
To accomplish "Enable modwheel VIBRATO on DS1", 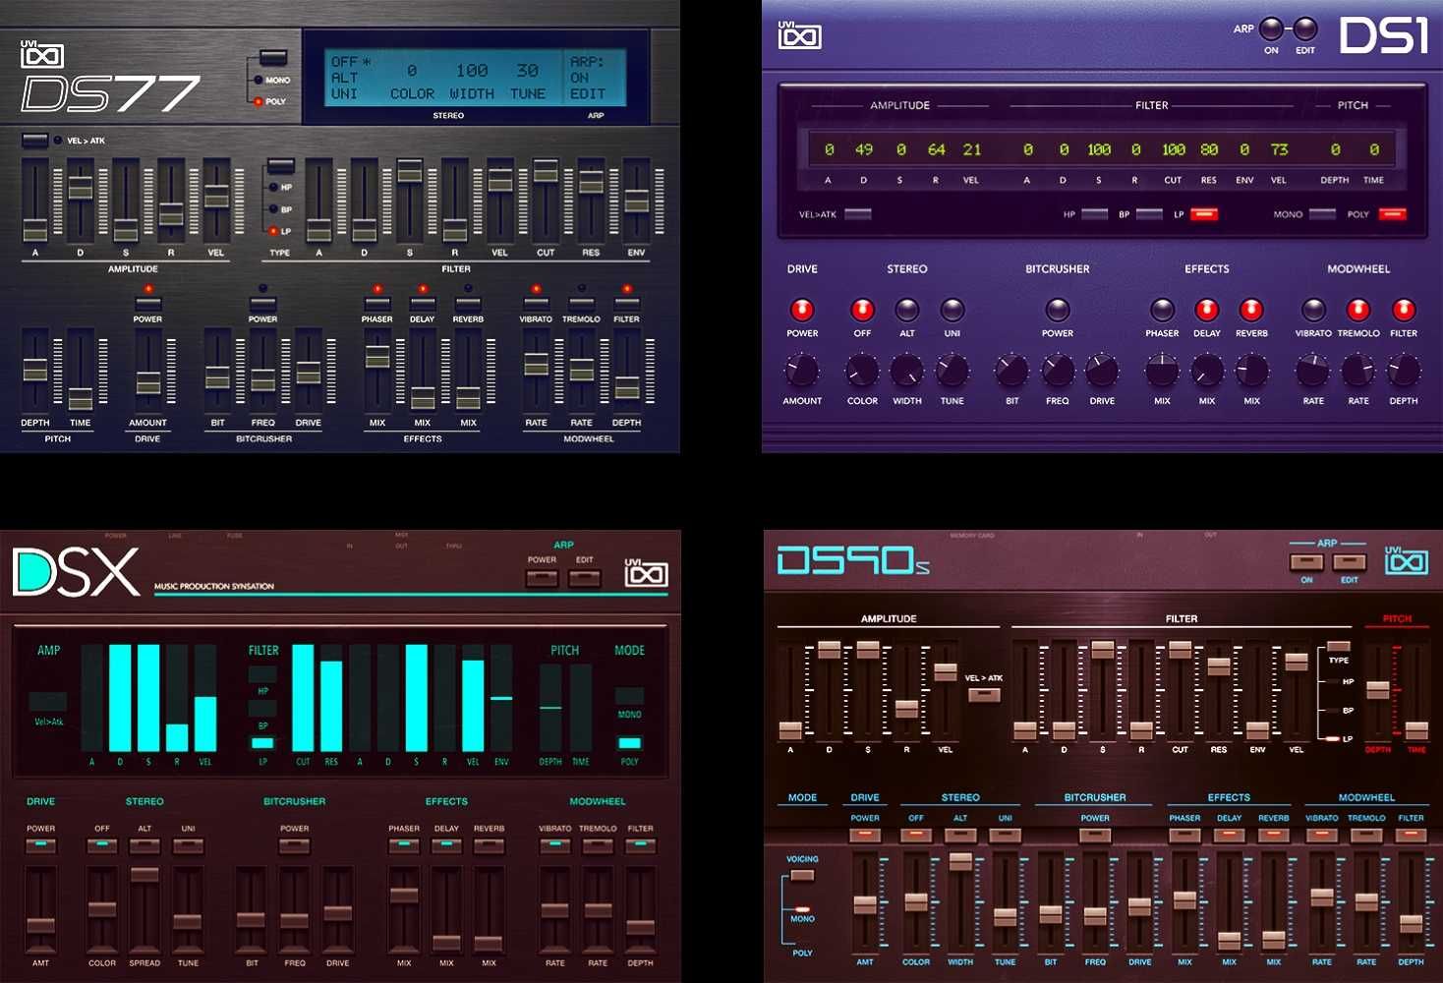I will 1313,310.
